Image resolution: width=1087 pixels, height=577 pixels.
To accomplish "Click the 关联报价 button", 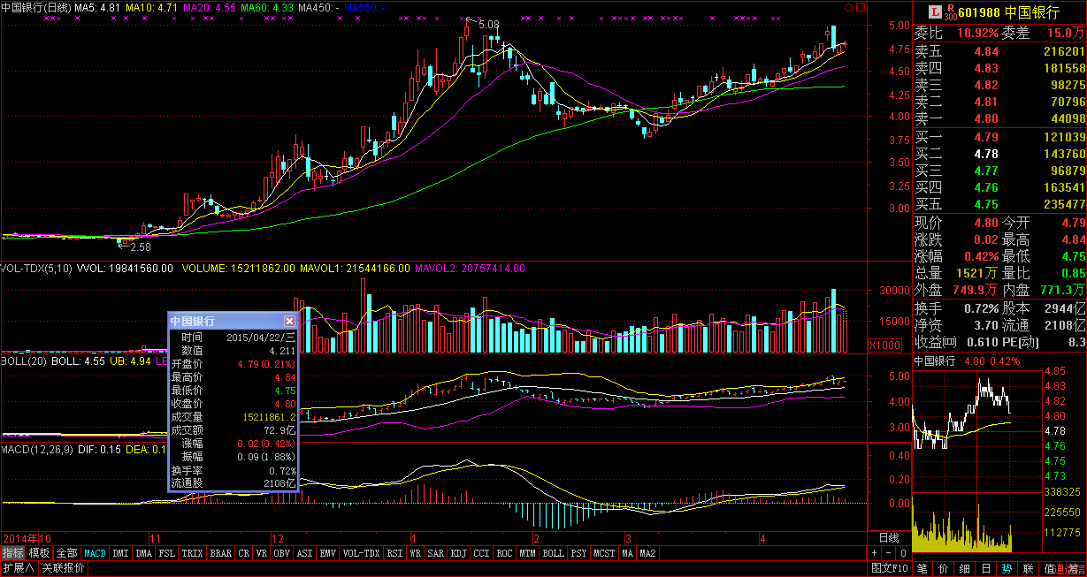I will click(x=64, y=568).
